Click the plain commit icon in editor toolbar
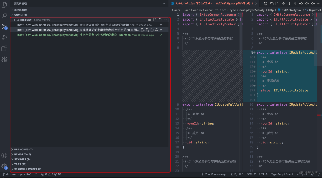322x178 pixels. click(307, 4)
